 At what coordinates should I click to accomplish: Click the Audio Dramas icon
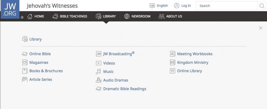99,80
